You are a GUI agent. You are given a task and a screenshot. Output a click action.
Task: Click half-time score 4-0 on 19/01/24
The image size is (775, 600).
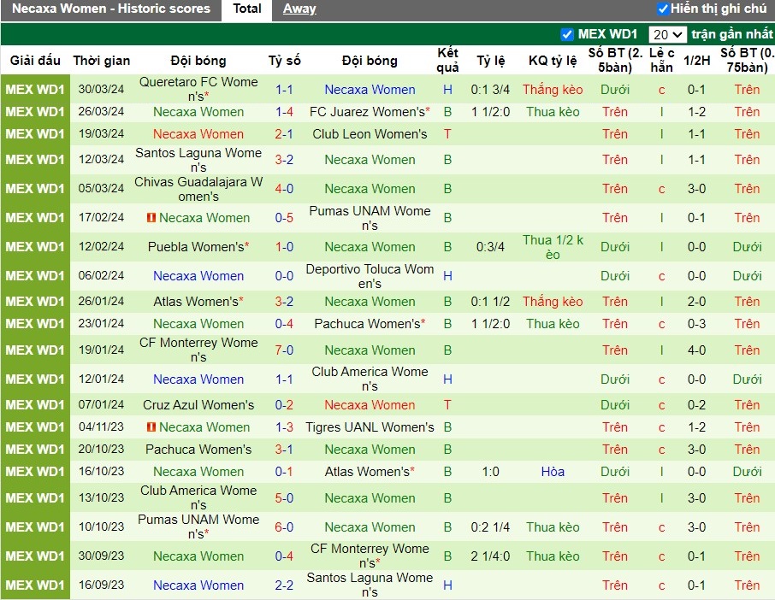tap(696, 350)
